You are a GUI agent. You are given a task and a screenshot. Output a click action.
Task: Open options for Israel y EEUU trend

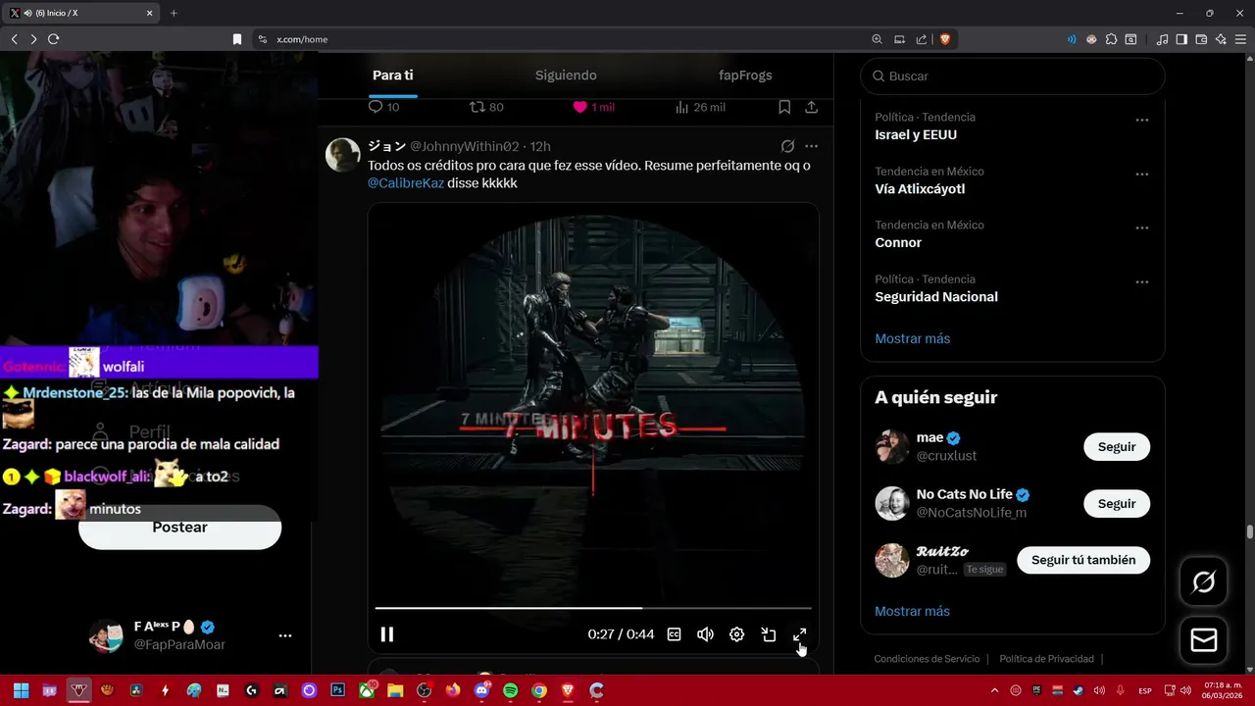coord(1142,120)
